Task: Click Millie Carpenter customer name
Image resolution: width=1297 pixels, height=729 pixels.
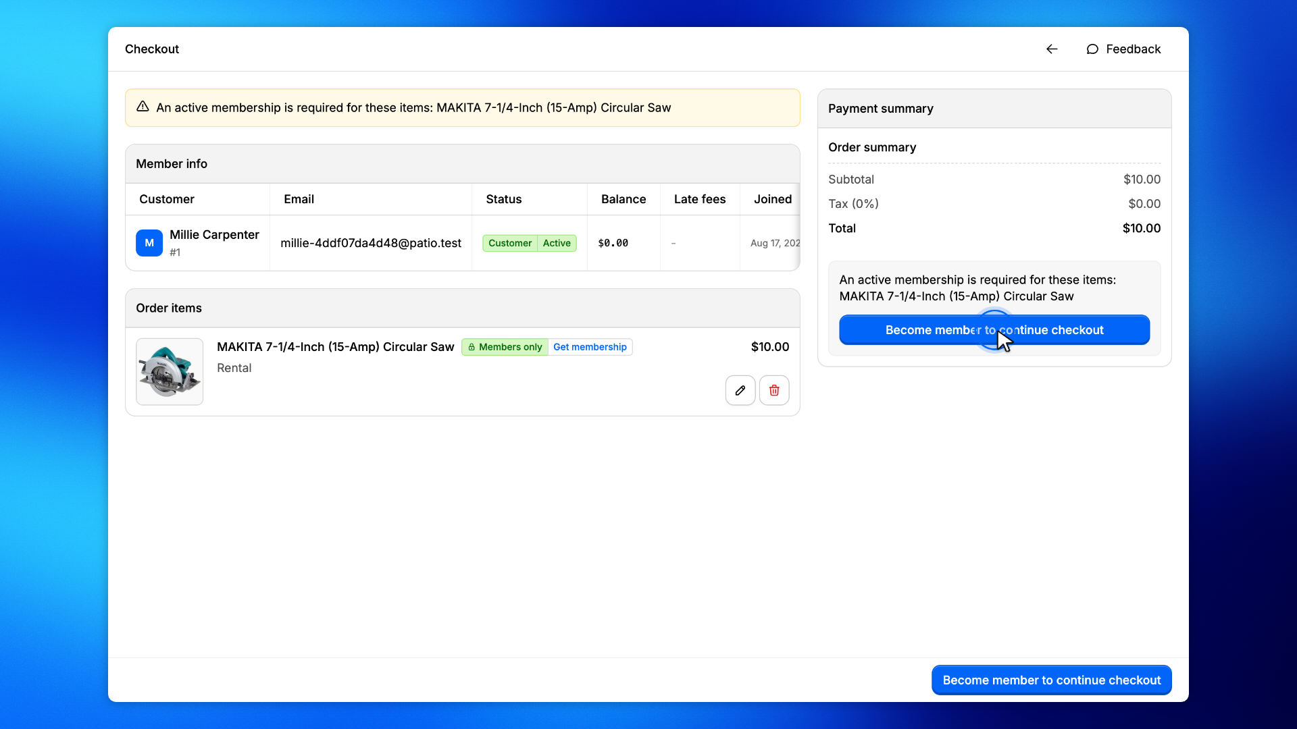Action: tap(214, 235)
